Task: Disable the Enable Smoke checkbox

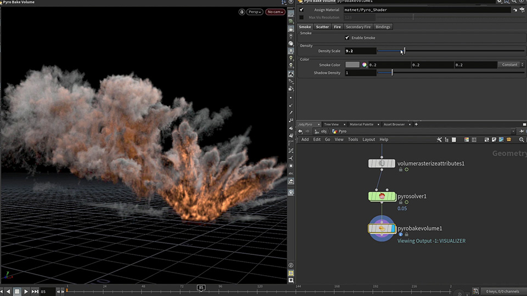Action: pos(347,38)
